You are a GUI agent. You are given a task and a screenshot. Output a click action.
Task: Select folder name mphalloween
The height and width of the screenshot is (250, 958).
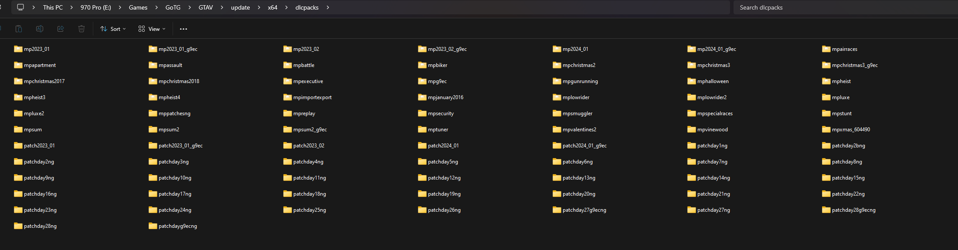713,81
